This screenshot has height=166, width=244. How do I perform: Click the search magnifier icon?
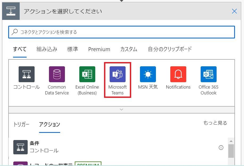[15, 32]
